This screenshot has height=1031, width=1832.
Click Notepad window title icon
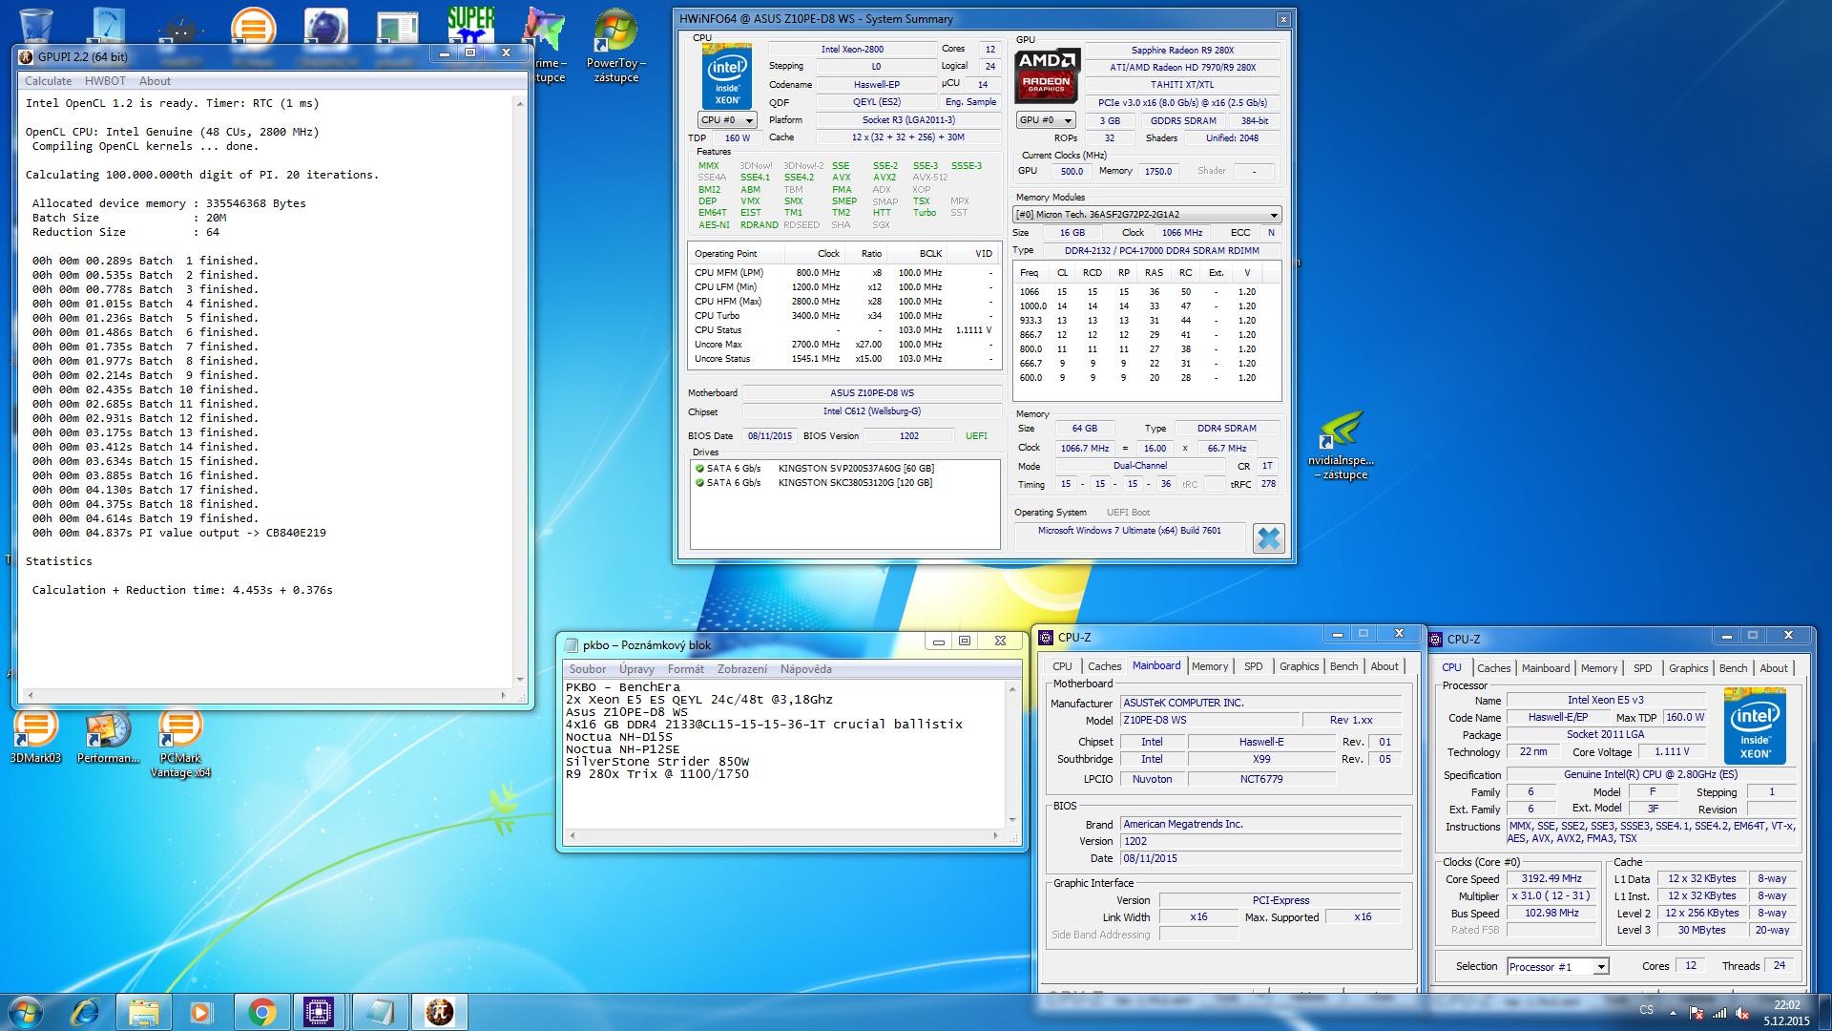(572, 645)
